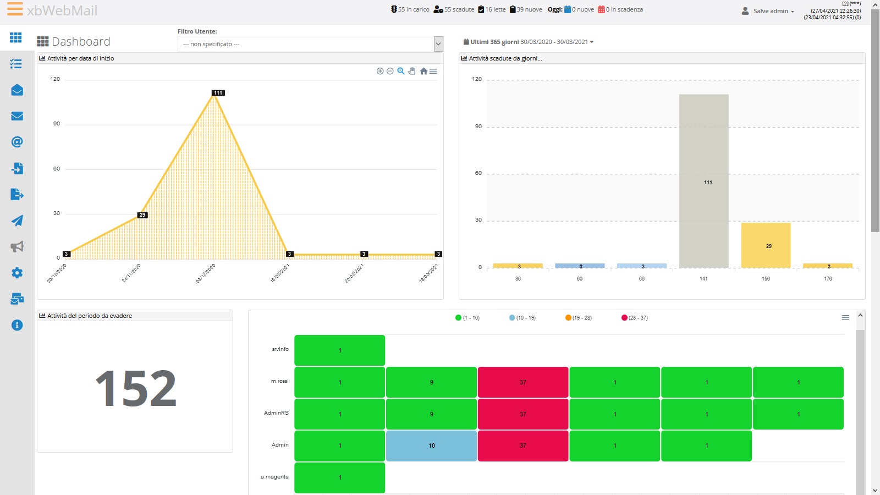Toggle the (1 - 10) green legend series
The height and width of the screenshot is (495, 880).
(x=468, y=318)
